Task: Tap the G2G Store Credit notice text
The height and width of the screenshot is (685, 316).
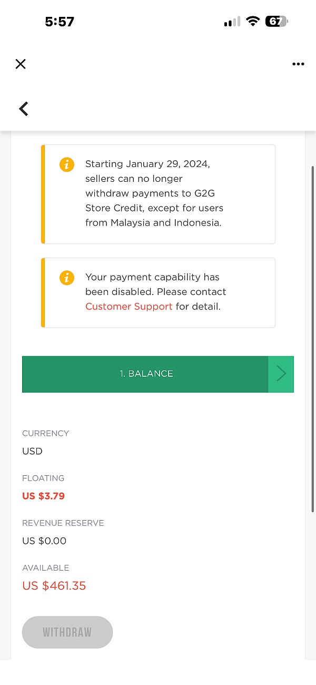Action: pos(154,193)
